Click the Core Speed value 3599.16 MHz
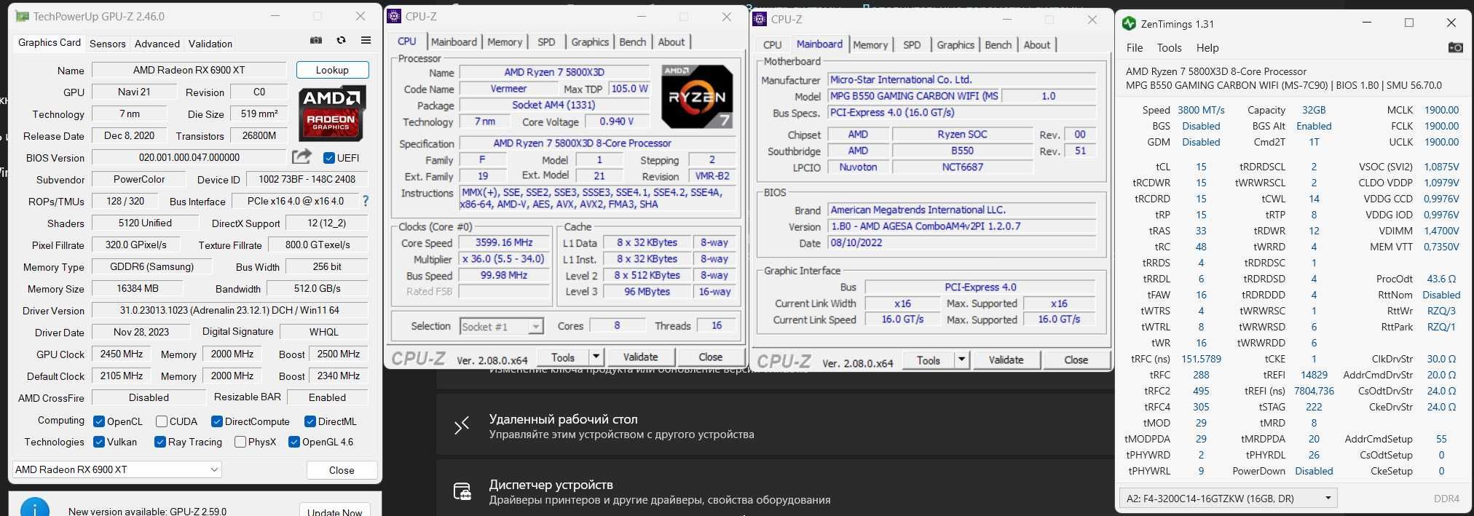Image resolution: width=1474 pixels, height=516 pixels. pos(504,242)
